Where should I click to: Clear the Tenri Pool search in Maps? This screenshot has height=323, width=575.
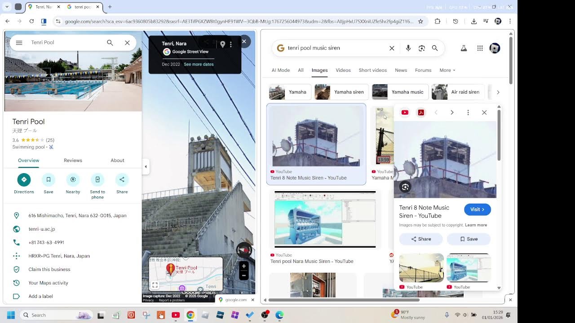tap(127, 43)
